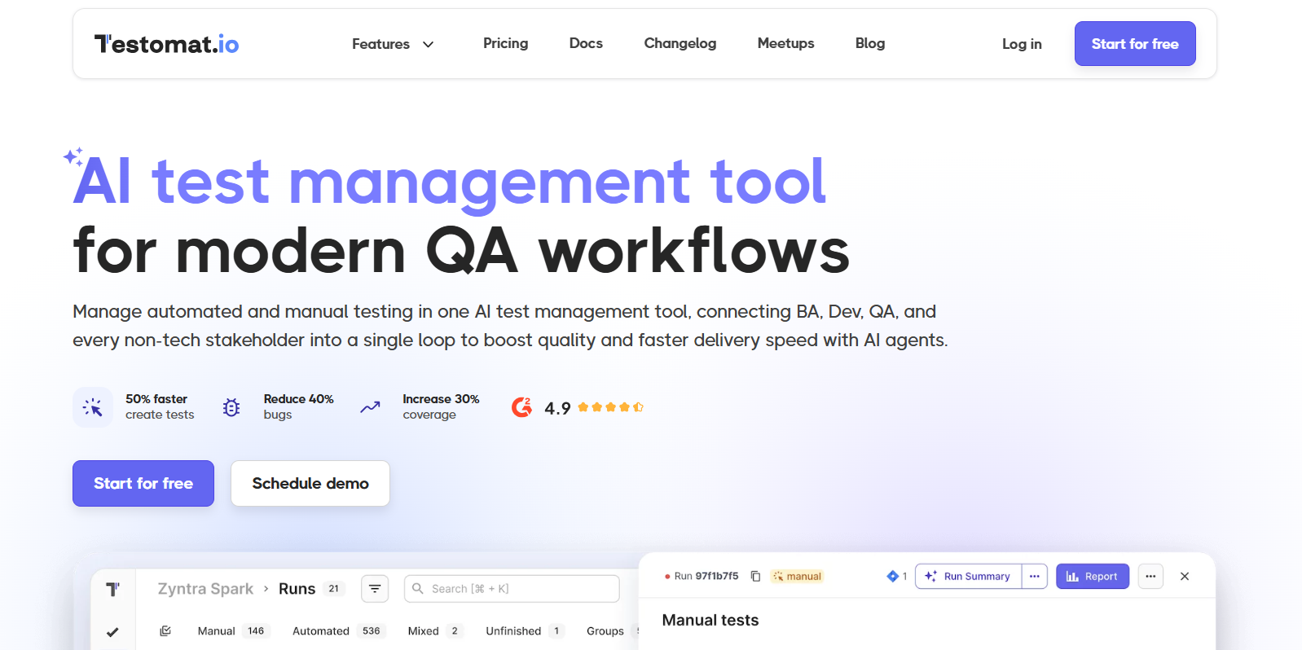Expand the Features menu chevron
This screenshot has width=1302, height=650.
pyautogui.click(x=428, y=44)
